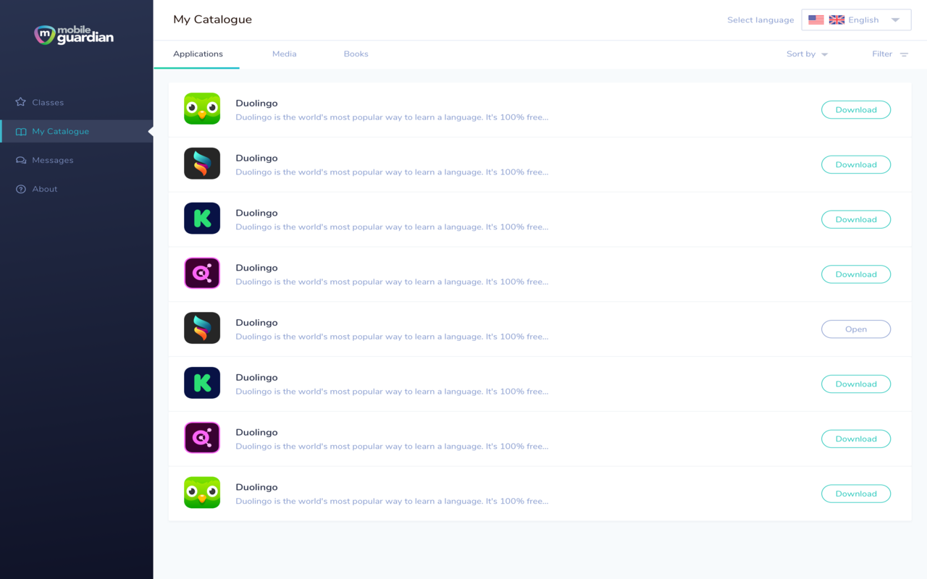Screen dimensions: 927x579
Task: Download the swirl-icon Duolingo app
Action: click(x=856, y=165)
